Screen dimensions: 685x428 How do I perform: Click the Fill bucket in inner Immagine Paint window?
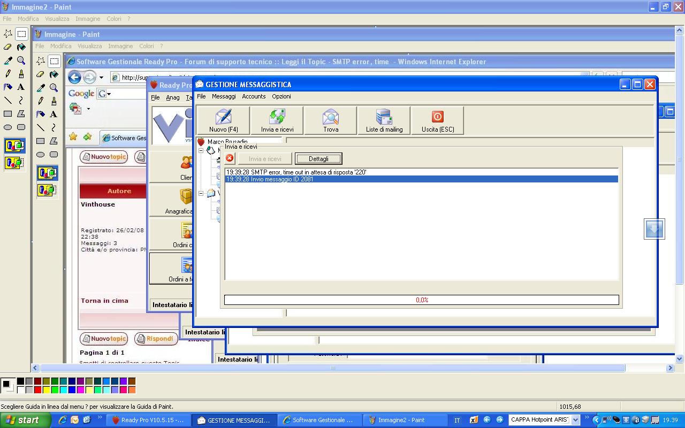[54, 74]
